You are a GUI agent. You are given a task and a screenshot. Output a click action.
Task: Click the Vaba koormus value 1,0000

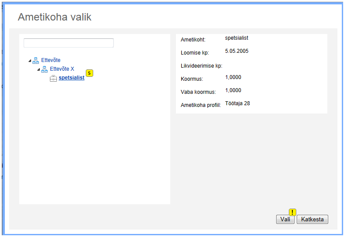pos(233,90)
